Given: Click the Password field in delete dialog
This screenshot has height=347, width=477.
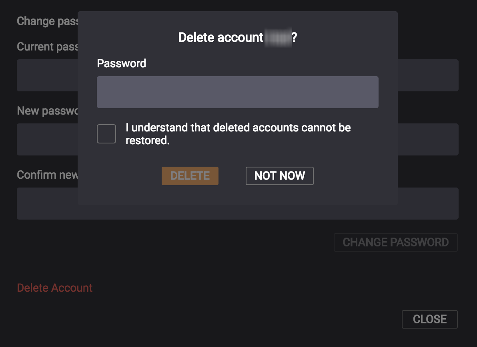Looking at the screenshot, I should 237,92.
